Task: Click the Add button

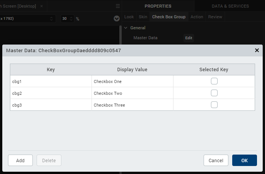Action: tap(20, 160)
